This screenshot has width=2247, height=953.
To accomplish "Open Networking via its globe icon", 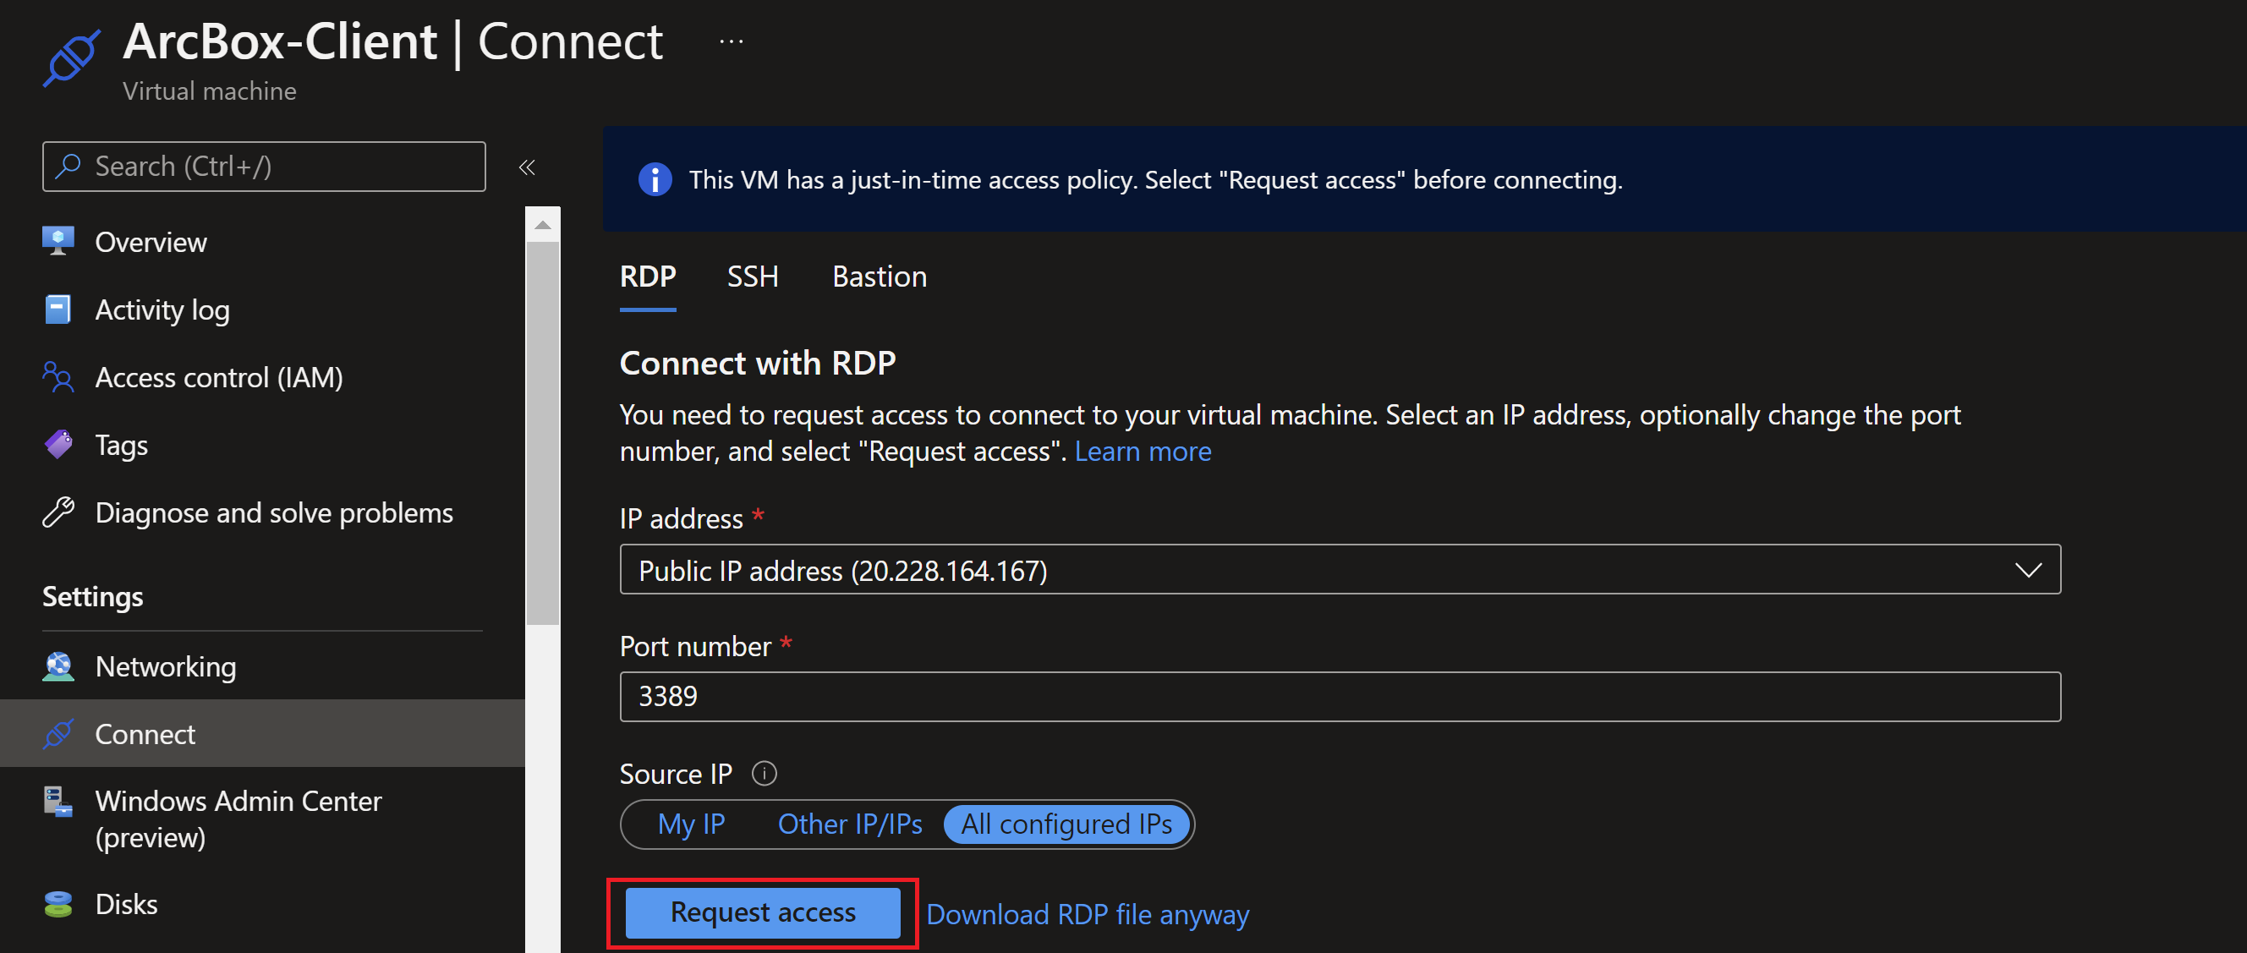I will coord(58,666).
